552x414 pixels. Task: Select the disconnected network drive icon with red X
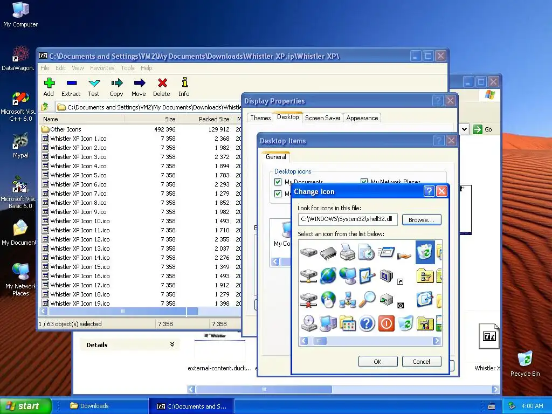coord(309,300)
